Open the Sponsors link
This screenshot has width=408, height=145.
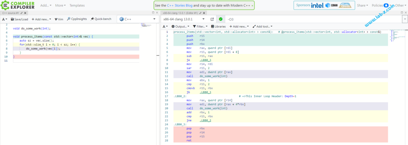click(303, 5)
